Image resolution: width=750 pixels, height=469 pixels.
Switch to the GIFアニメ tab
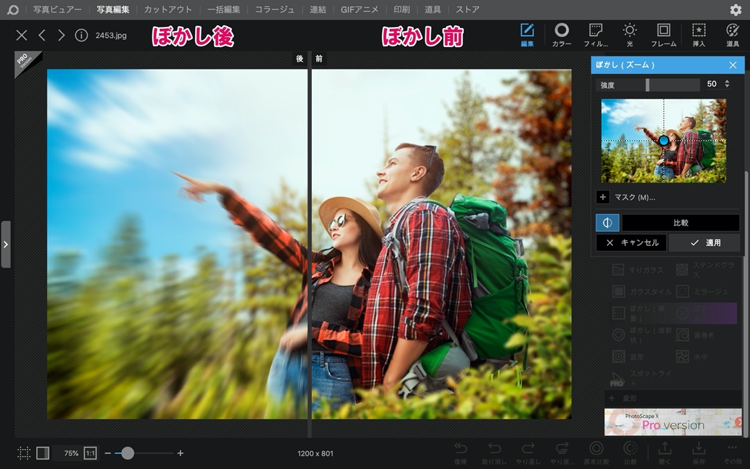[x=359, y=9]
